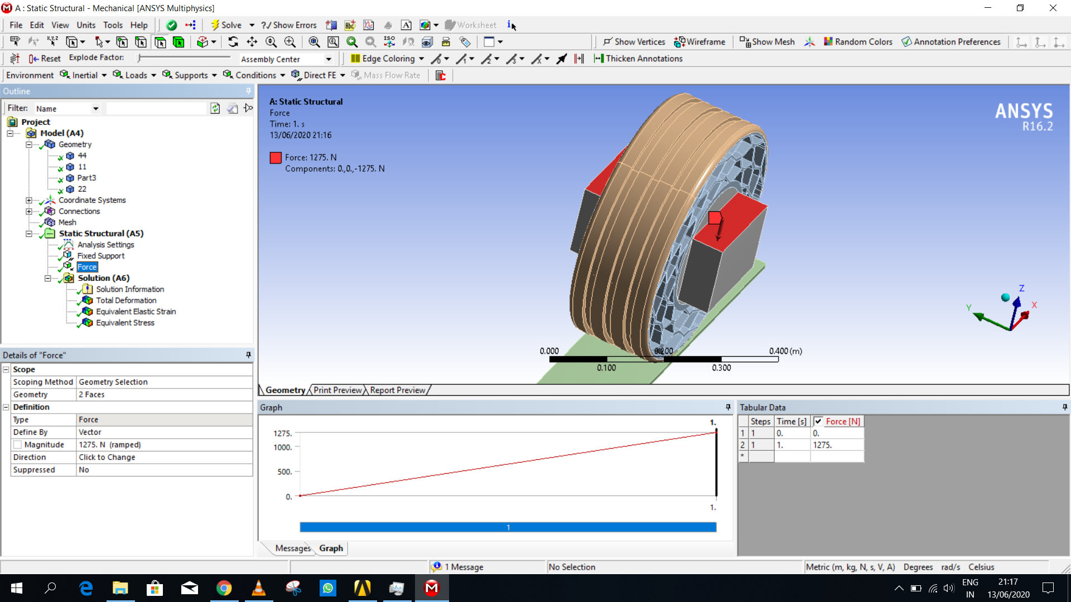Select the Pan view tool
Viewport: 1071px width, 602px height.
point(252,42)
